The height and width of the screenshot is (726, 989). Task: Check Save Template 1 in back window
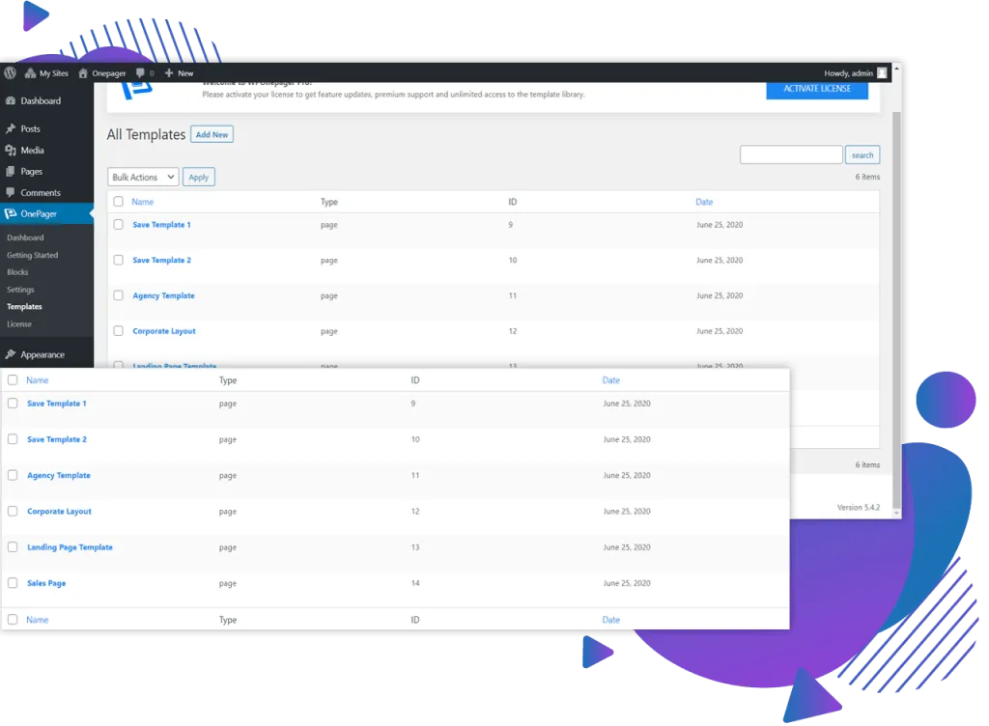118,224
